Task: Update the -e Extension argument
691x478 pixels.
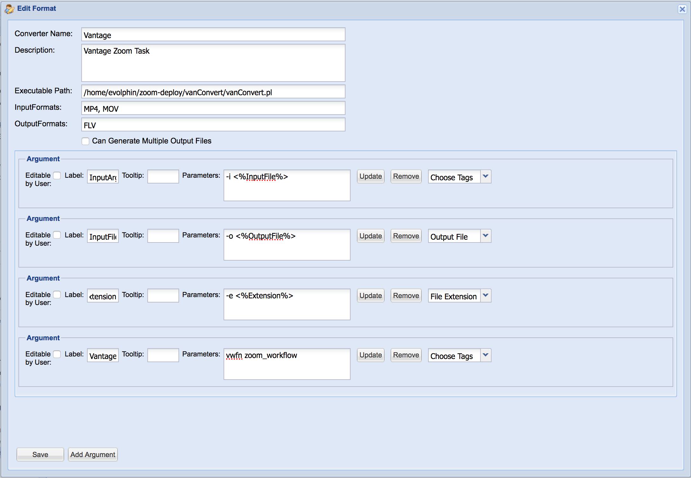Action: coord(371,296)
